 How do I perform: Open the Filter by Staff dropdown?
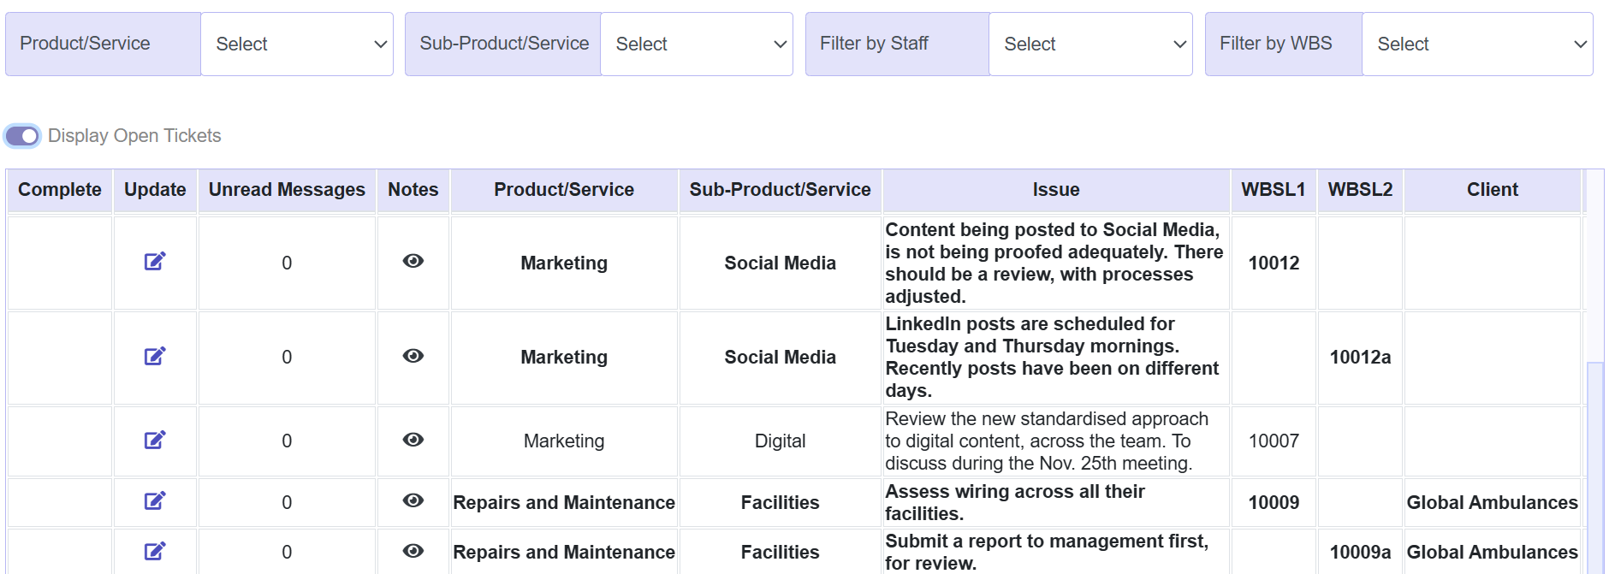[x=1090, y=44]
